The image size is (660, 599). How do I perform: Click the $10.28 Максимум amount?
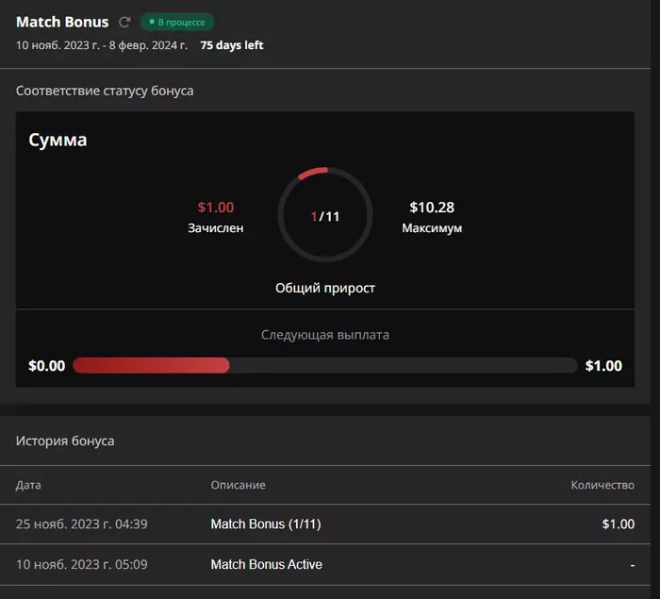point(432,208)
